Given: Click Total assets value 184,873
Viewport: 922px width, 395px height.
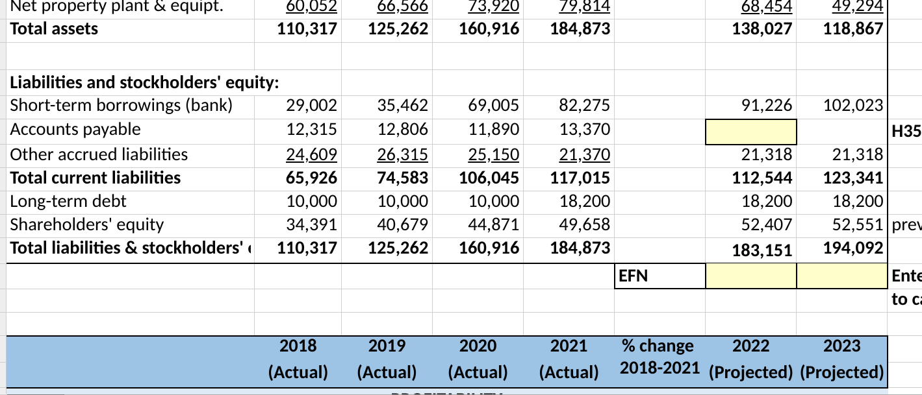Looking at the screenshot, I should click(x=580, y=29).
